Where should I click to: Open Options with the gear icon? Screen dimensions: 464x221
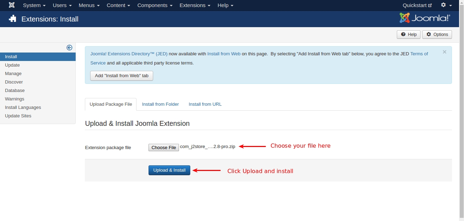437,35
